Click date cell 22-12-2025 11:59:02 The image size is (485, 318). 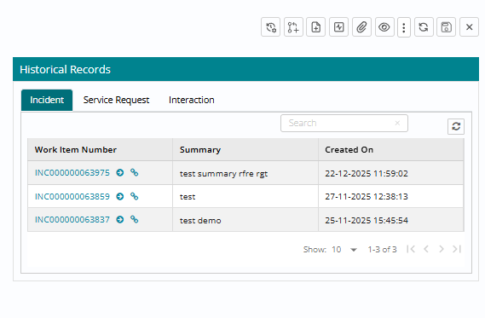pyautogui.click(x=391, y=173)
